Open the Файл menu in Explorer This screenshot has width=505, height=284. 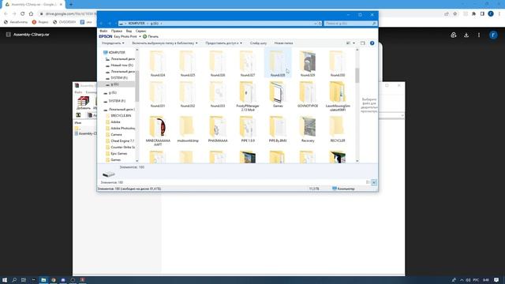103,31
